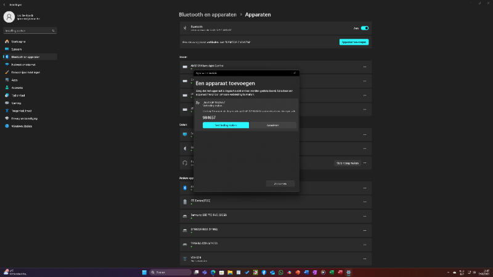493x277 pixels.
Task: Go to Windows Update section
Action: click(22, 126)
